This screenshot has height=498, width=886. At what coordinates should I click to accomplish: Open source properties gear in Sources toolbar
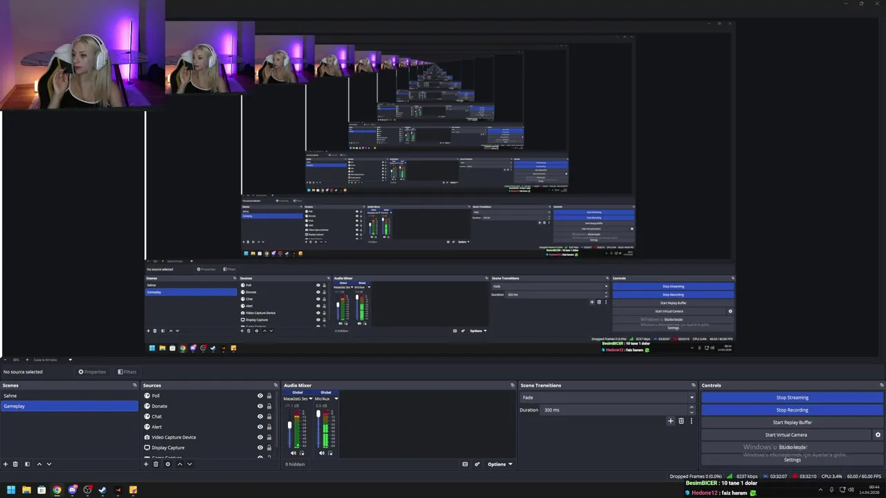pos(168,464)
